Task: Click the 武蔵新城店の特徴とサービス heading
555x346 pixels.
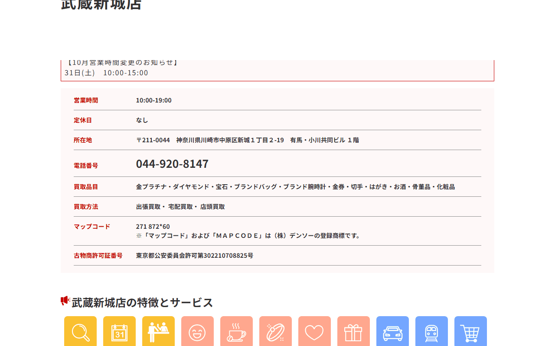Action: pyautogui.click(x=142, y=302)
